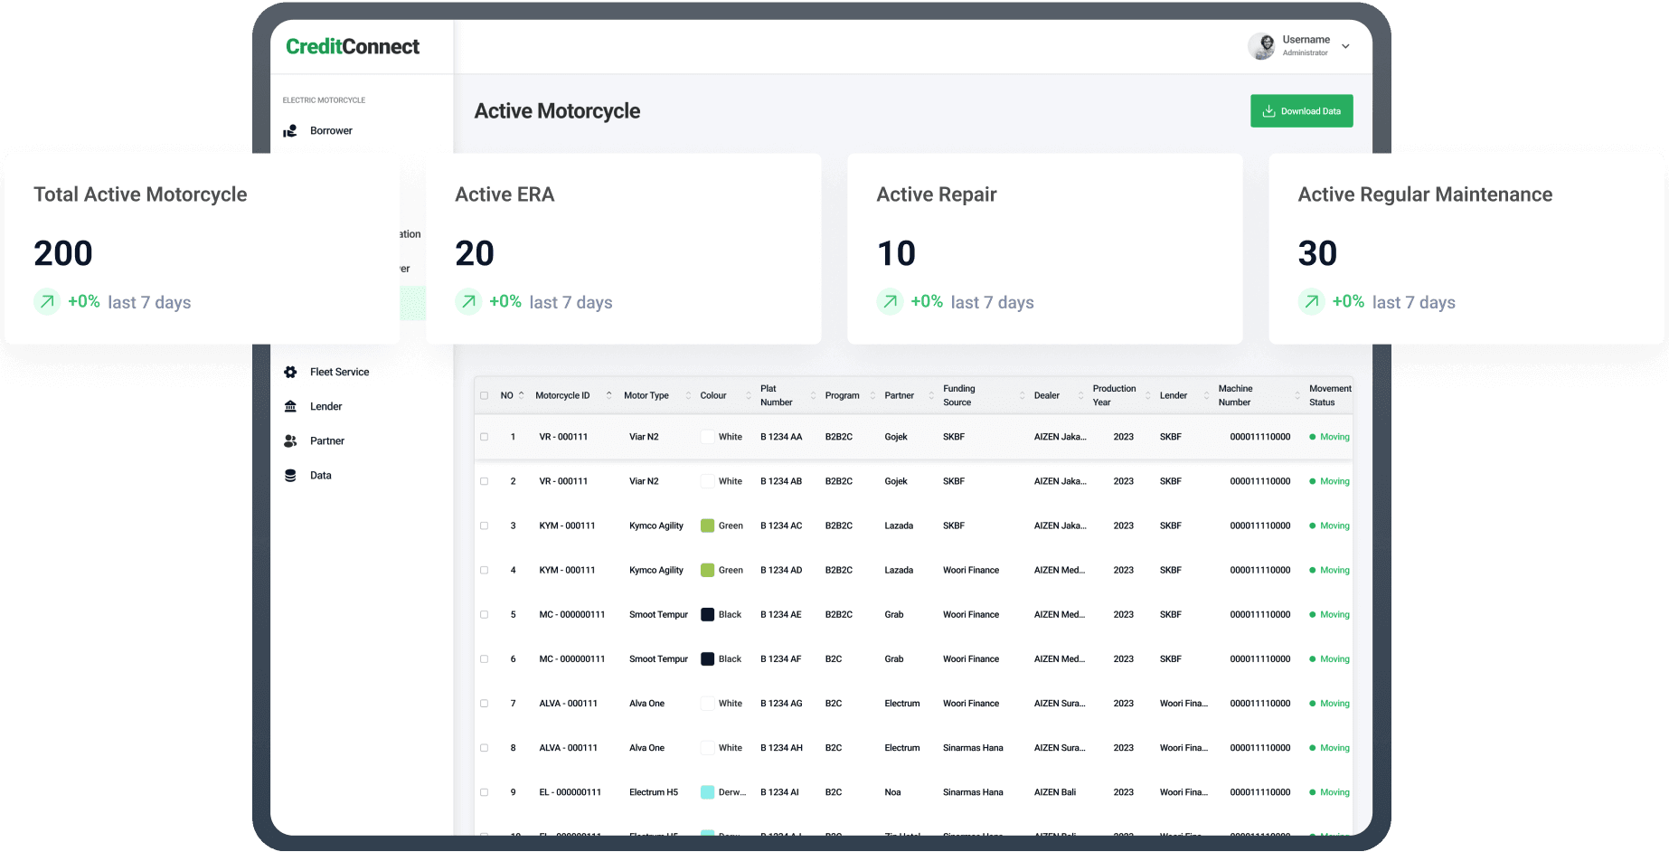Click the Green colour swatch in row 3

pos(708,525)
